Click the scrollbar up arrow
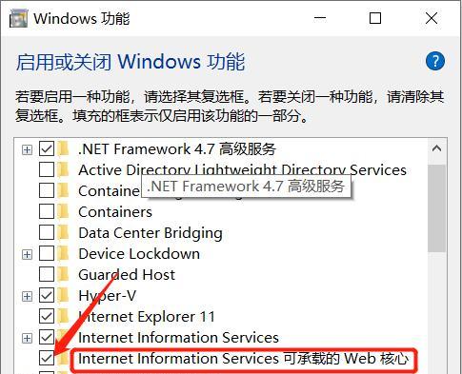Image resolution: width=462 pixels, height=374 pixels. (436, 148)
